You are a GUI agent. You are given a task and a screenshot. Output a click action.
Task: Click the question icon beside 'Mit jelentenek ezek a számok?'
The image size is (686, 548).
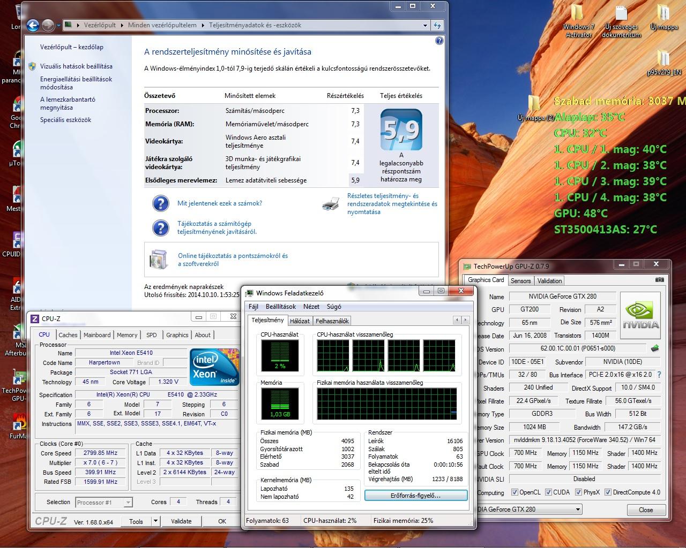(x=161, y=203)
